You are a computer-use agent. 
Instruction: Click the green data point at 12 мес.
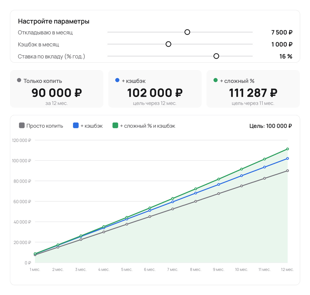tap(287, 149)
